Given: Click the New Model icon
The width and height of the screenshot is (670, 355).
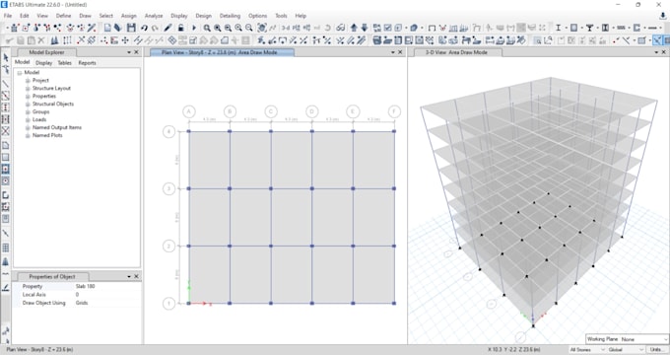Looking at the screenshot, I should (107, 28).
